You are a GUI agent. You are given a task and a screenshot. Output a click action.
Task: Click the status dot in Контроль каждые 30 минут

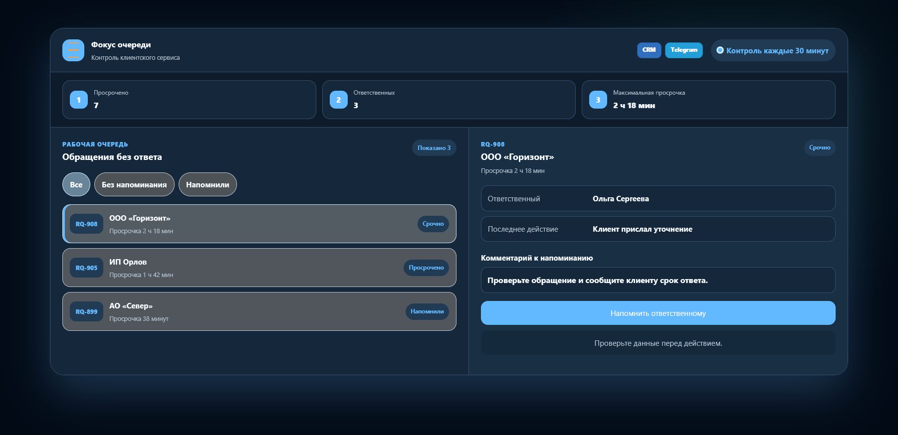point(720,50)
